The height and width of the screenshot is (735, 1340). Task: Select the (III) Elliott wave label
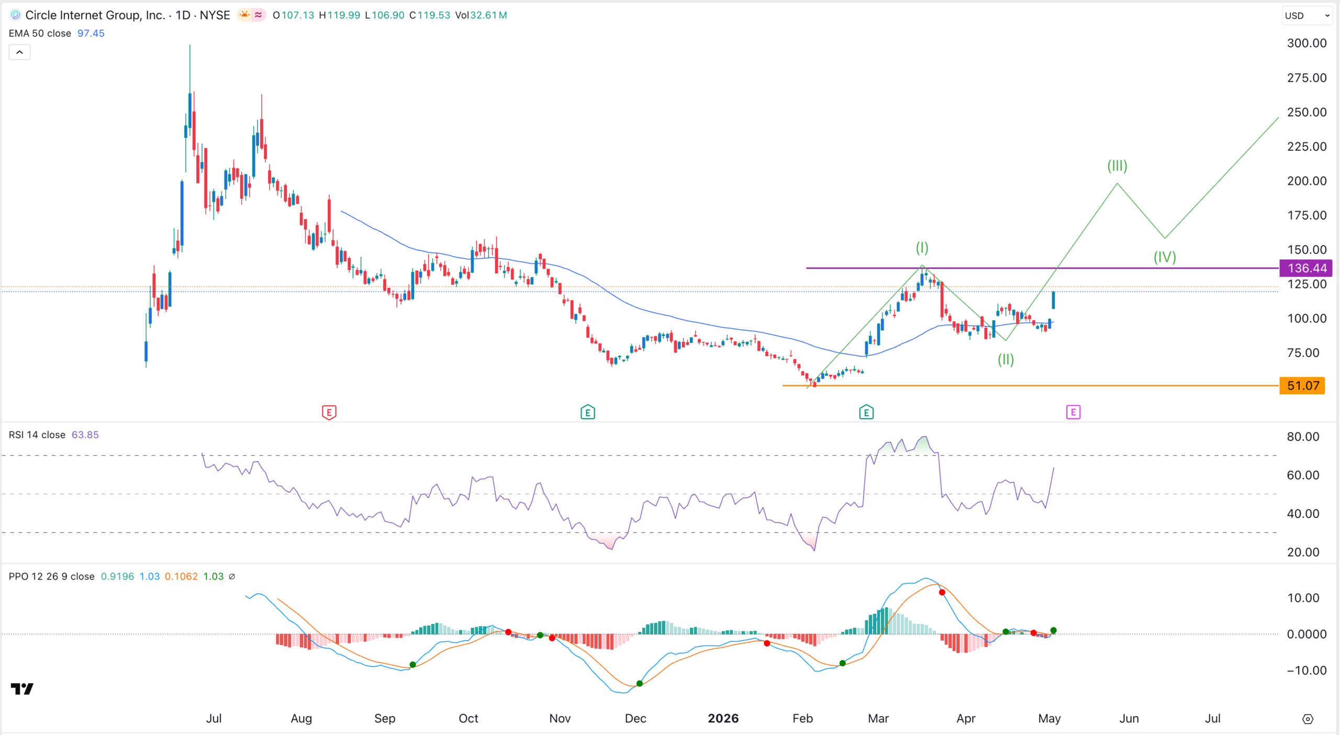click(x=1117, y=166)
